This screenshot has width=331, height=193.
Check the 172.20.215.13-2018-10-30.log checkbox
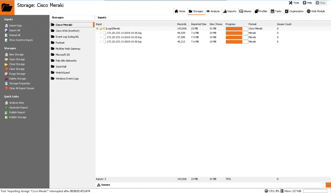(101, 42)
